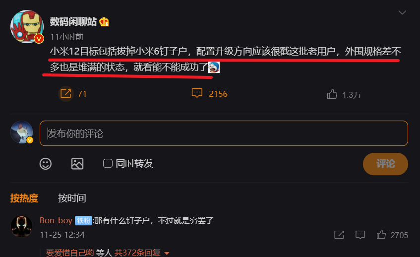This screenshot has height=257, width=420.
Task: Like the post with 1.3万 likes
Action: click(x=332, y=94)
